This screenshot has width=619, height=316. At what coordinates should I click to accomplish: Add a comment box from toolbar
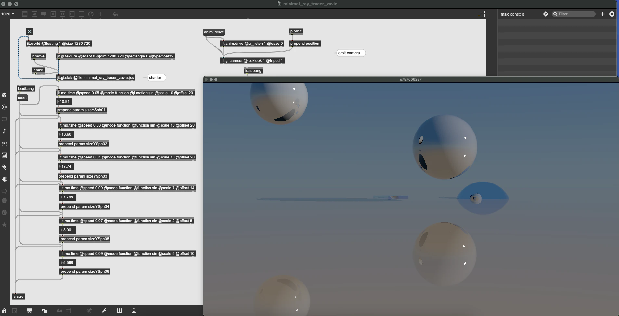coord(44,14)
